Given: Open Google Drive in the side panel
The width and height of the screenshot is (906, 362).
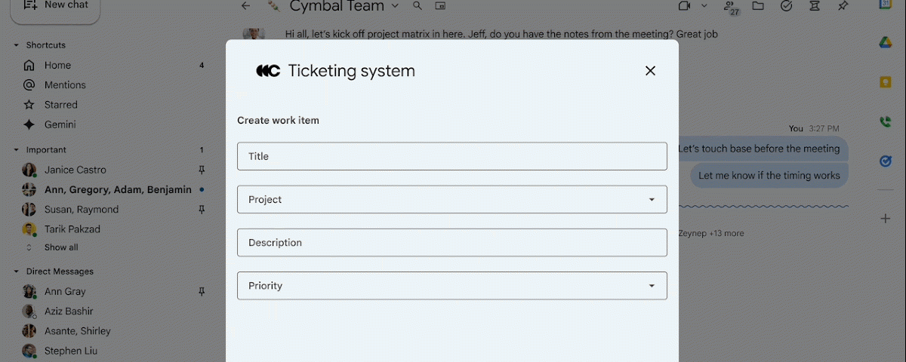Looking at the screenshot, I should (x=886, y=42).
